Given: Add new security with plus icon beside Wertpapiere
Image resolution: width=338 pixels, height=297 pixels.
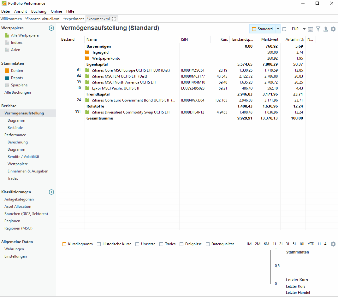Looking at the screenshot, I should pyautogui.click(x=51, y=28).
